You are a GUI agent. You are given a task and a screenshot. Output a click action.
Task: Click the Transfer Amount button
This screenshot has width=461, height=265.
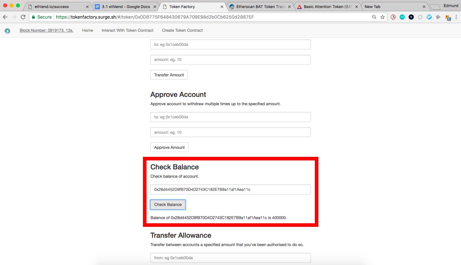point(169,75)
